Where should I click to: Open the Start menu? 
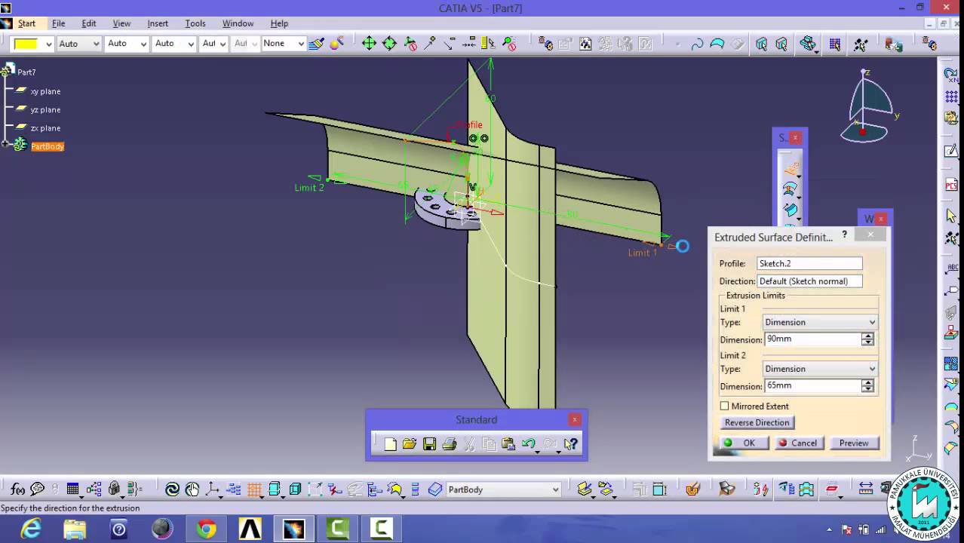coord(26,23)
